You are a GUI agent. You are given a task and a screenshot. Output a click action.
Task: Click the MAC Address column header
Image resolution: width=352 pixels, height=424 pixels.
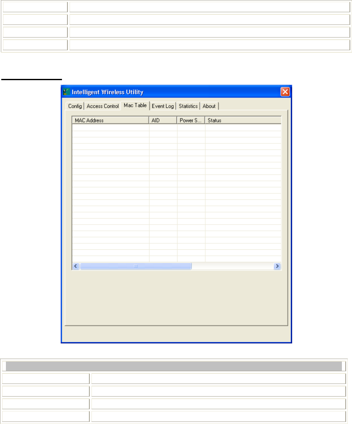110,120
